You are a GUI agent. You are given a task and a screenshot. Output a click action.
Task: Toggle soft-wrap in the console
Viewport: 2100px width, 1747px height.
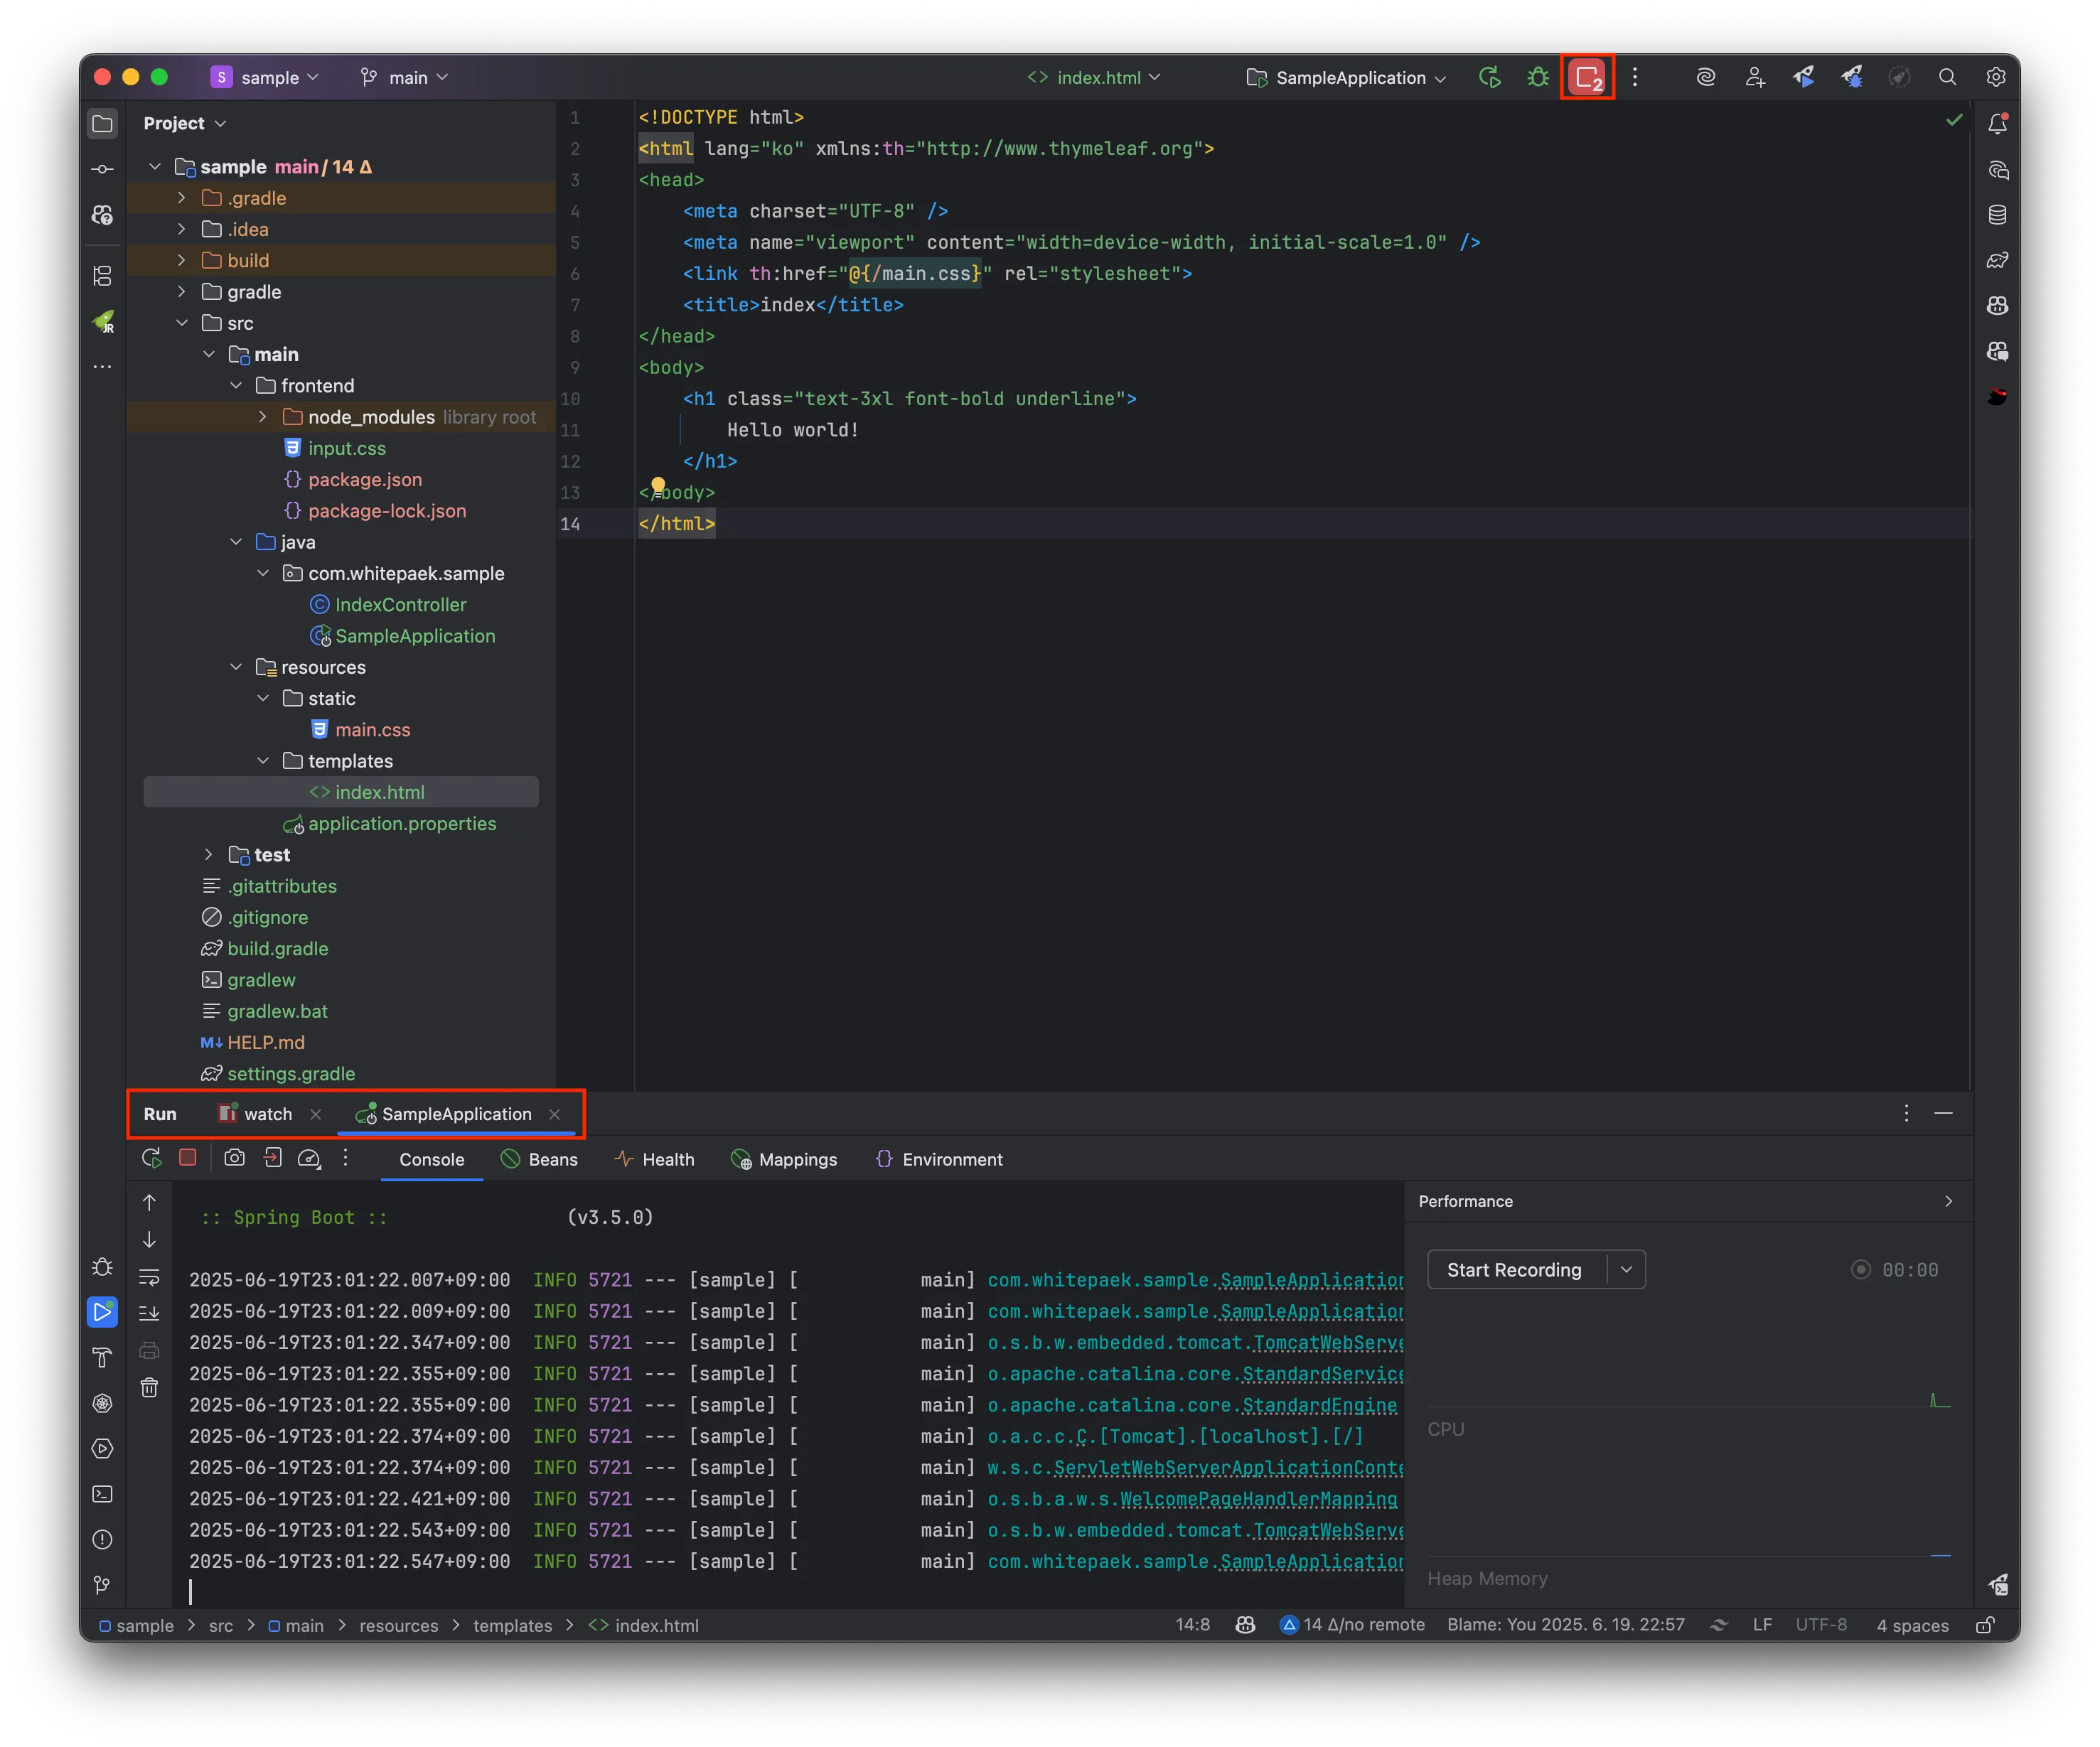click(x=149, y=1277)
